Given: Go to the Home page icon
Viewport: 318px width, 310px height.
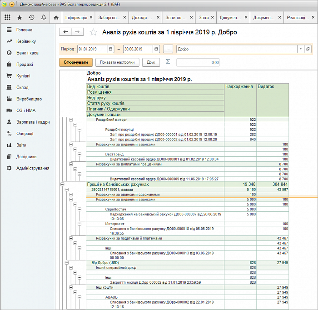Looking at the screenshot, I should [x=56, y=18].
